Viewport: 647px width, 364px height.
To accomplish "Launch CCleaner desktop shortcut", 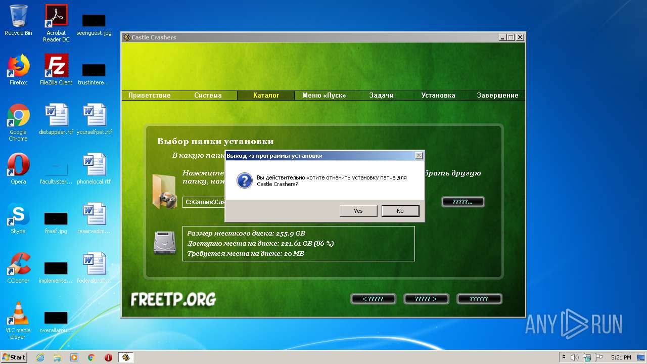I will tap(18, 268).
